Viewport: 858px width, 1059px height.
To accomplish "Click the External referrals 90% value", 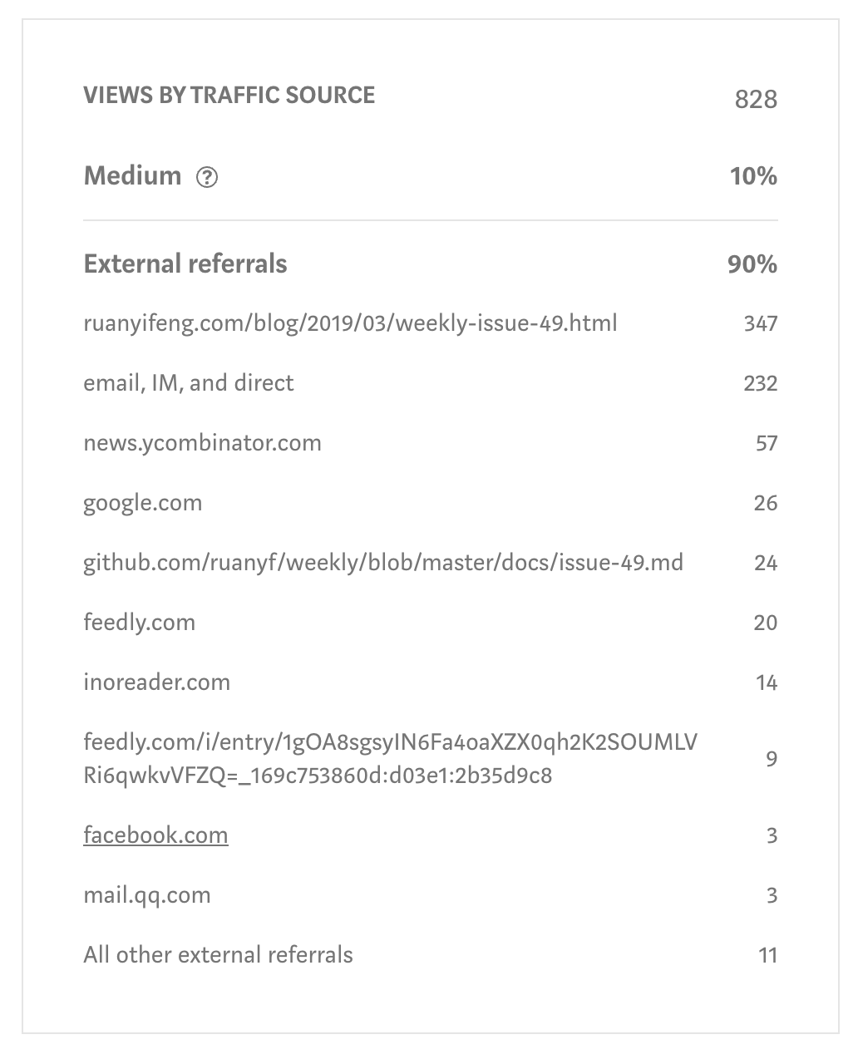I will (752, 264).
